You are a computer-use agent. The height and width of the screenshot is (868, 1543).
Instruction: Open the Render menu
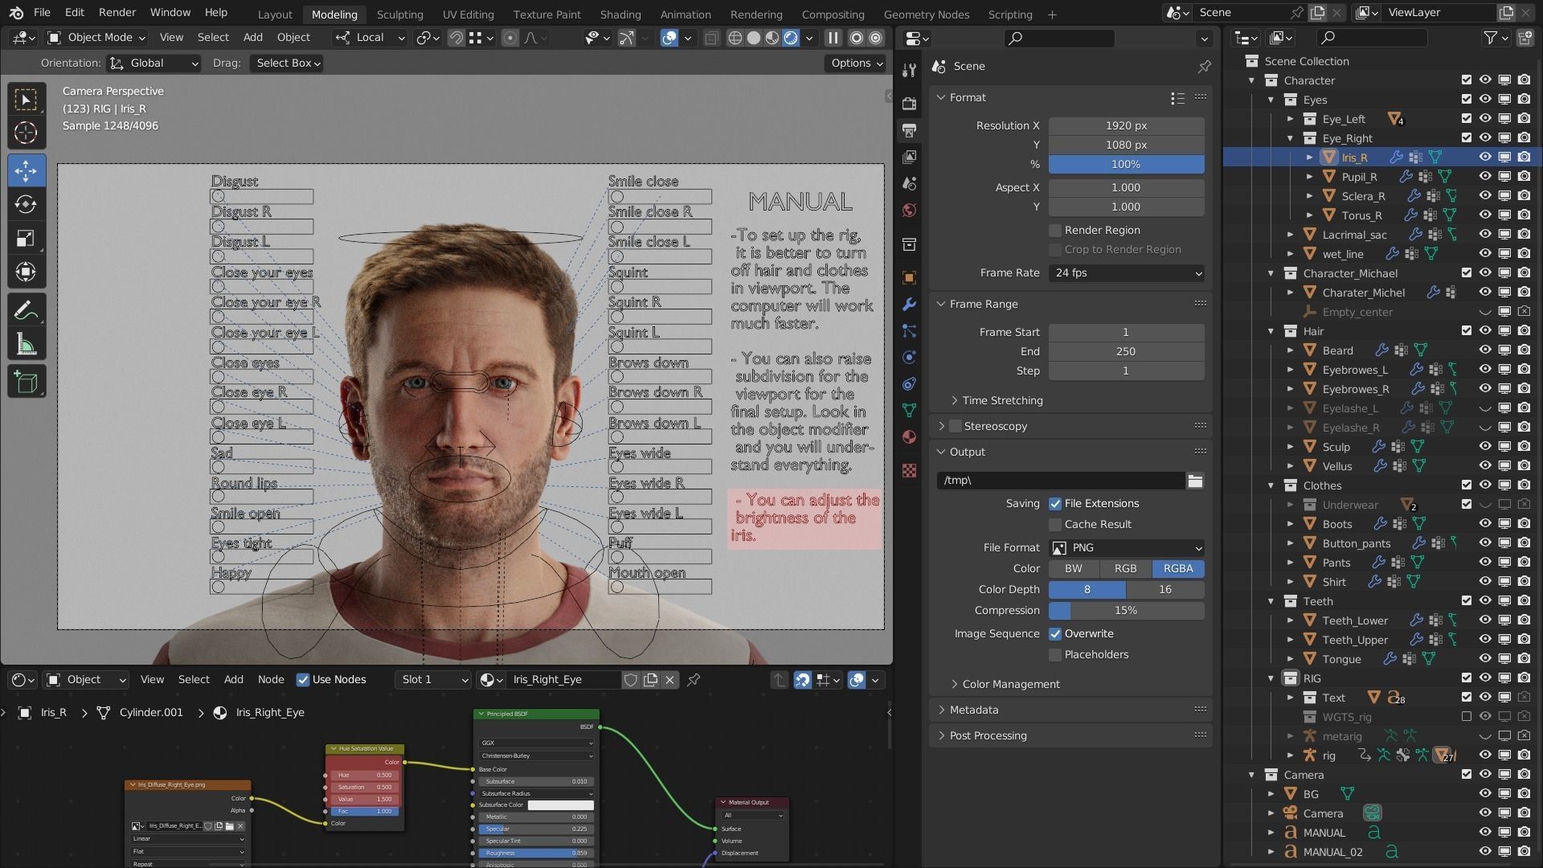pos(117,12)
